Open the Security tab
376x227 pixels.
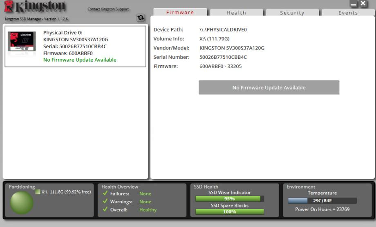[292, 13]
